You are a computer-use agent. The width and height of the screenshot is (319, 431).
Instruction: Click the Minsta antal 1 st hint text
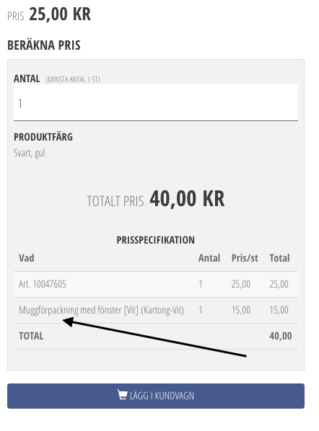[73, 79]
